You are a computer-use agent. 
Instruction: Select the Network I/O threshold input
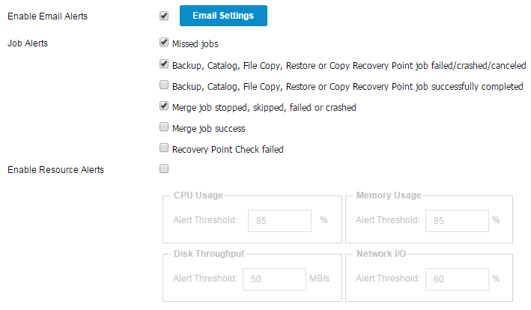(457, 279)
